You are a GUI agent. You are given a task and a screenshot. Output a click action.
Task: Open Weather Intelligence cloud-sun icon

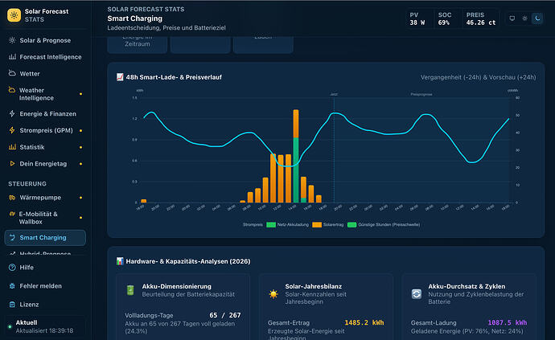(12, 90)
